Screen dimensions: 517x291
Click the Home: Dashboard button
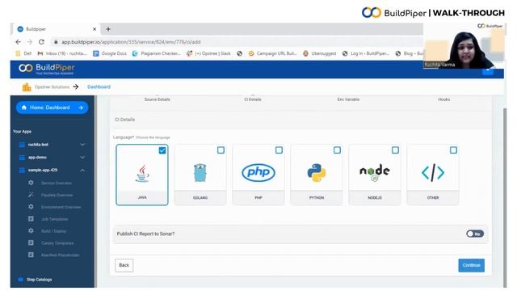52,108
